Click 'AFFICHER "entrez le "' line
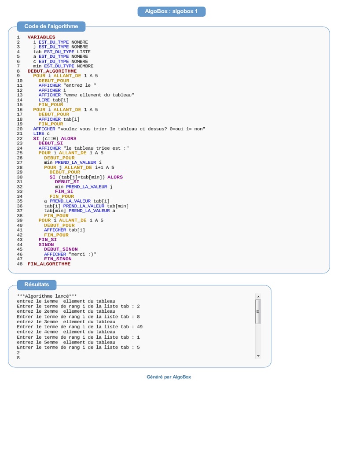The height and width of the screenshot is (451, 338). tap(67, 85)
